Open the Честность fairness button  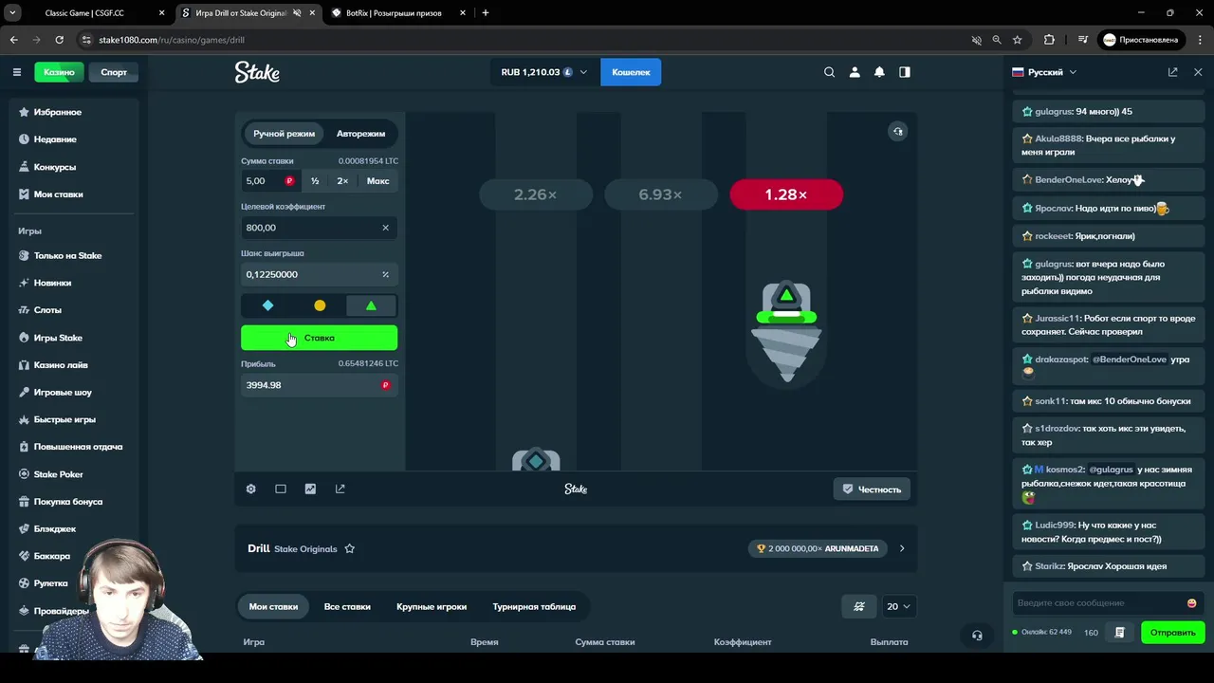click(x=872, y=489)
